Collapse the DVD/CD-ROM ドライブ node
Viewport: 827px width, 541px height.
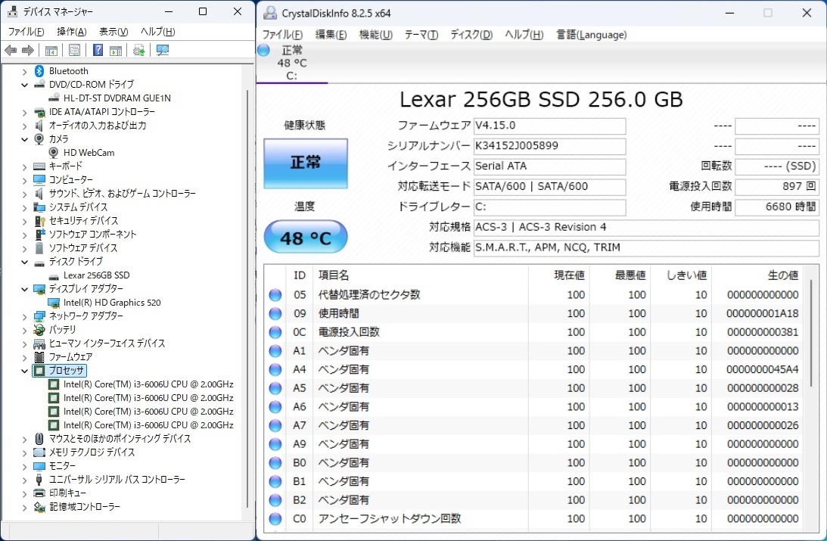[24, 85]
